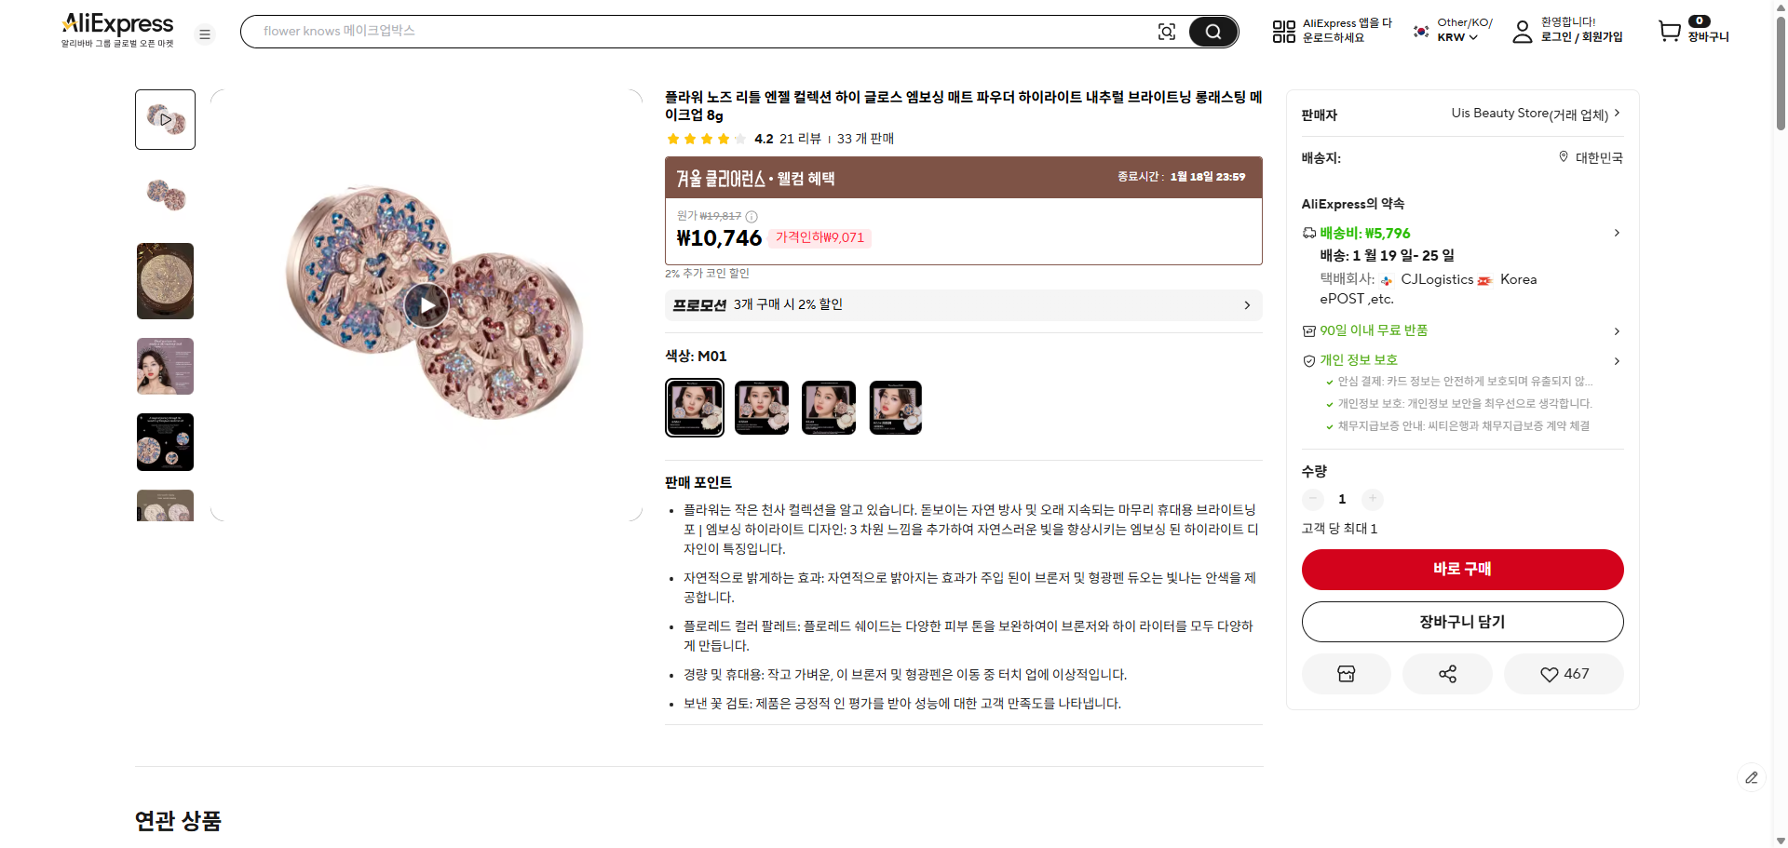Open image search with the camera icon
Image resolution: width=1788 pixels, height=848 pixels.
coord(1167,31)
